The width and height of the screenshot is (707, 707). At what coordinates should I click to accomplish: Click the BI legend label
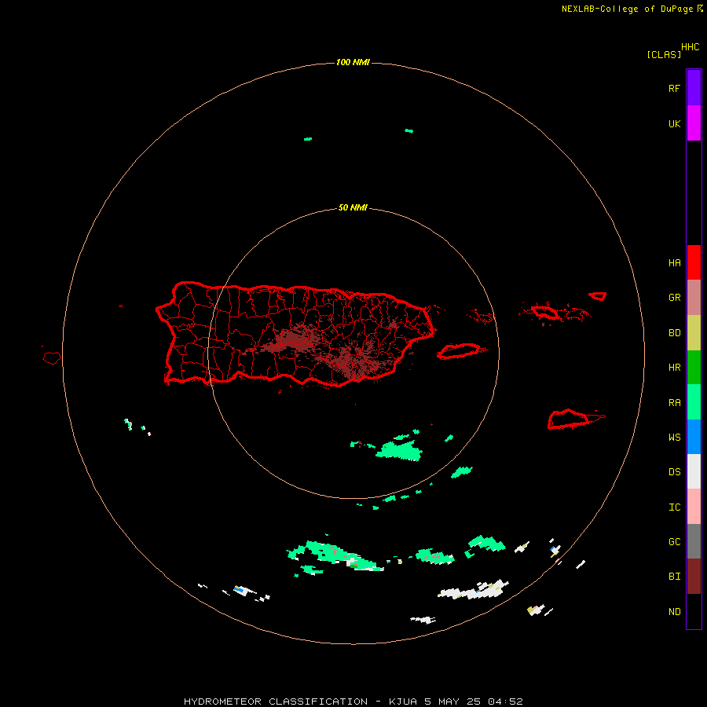coord(674,577)
